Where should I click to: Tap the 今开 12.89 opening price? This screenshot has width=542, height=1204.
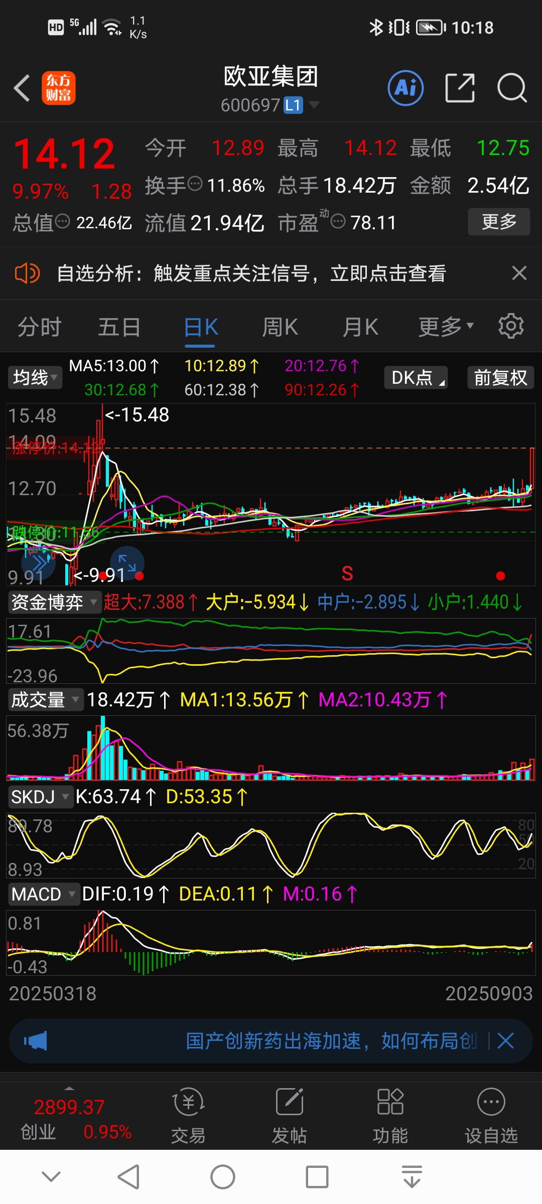pos(205,148)
